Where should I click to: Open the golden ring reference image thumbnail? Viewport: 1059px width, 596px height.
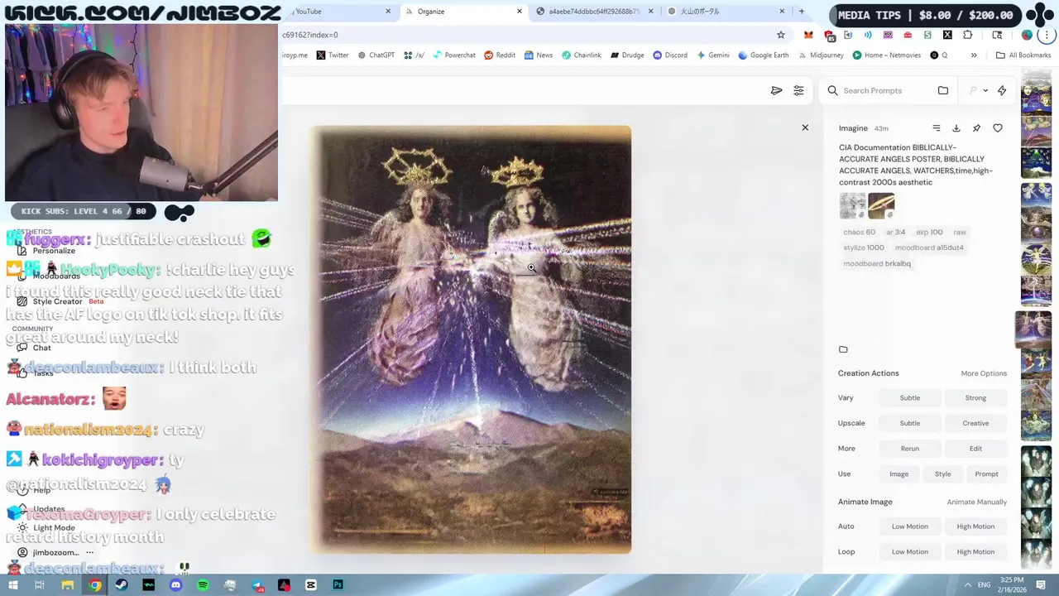point(881,206)
